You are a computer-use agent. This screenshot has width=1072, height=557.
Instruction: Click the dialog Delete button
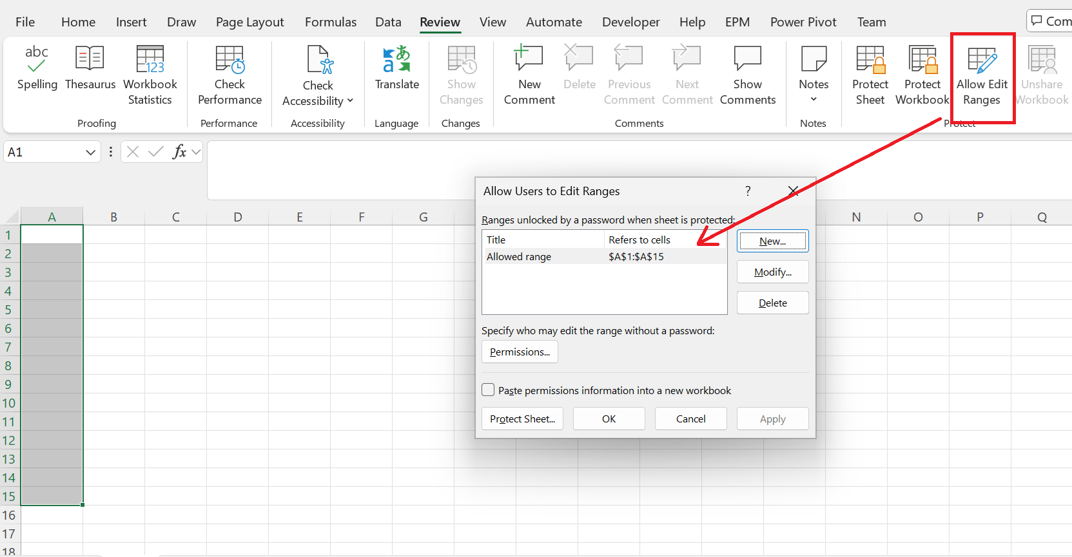[773, 303]
